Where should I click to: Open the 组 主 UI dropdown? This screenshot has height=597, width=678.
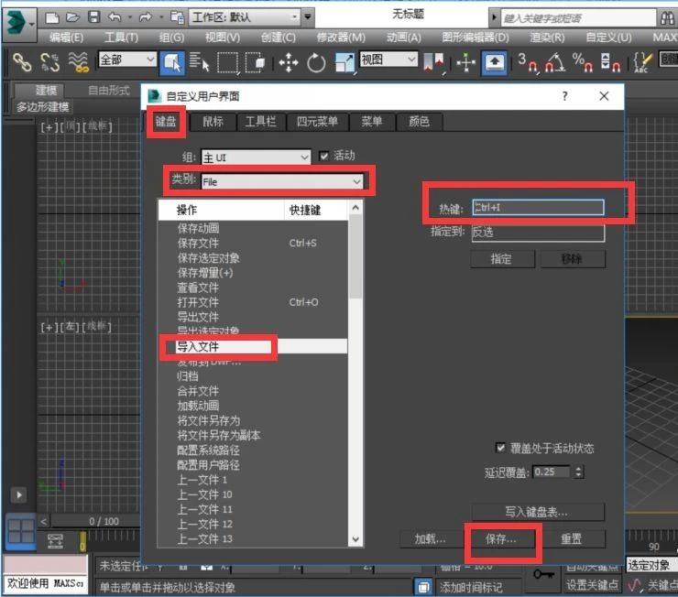coord(256,157)
